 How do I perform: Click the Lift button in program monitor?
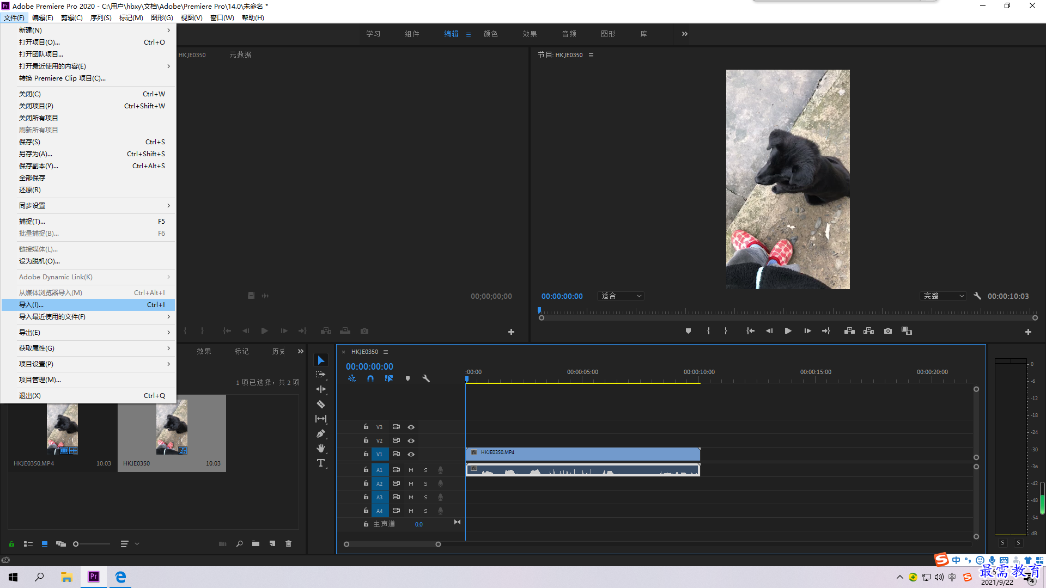click(849, 331)
